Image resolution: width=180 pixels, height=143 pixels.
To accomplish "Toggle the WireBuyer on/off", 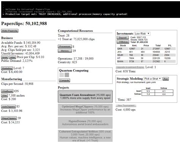I will pos(7,91).
